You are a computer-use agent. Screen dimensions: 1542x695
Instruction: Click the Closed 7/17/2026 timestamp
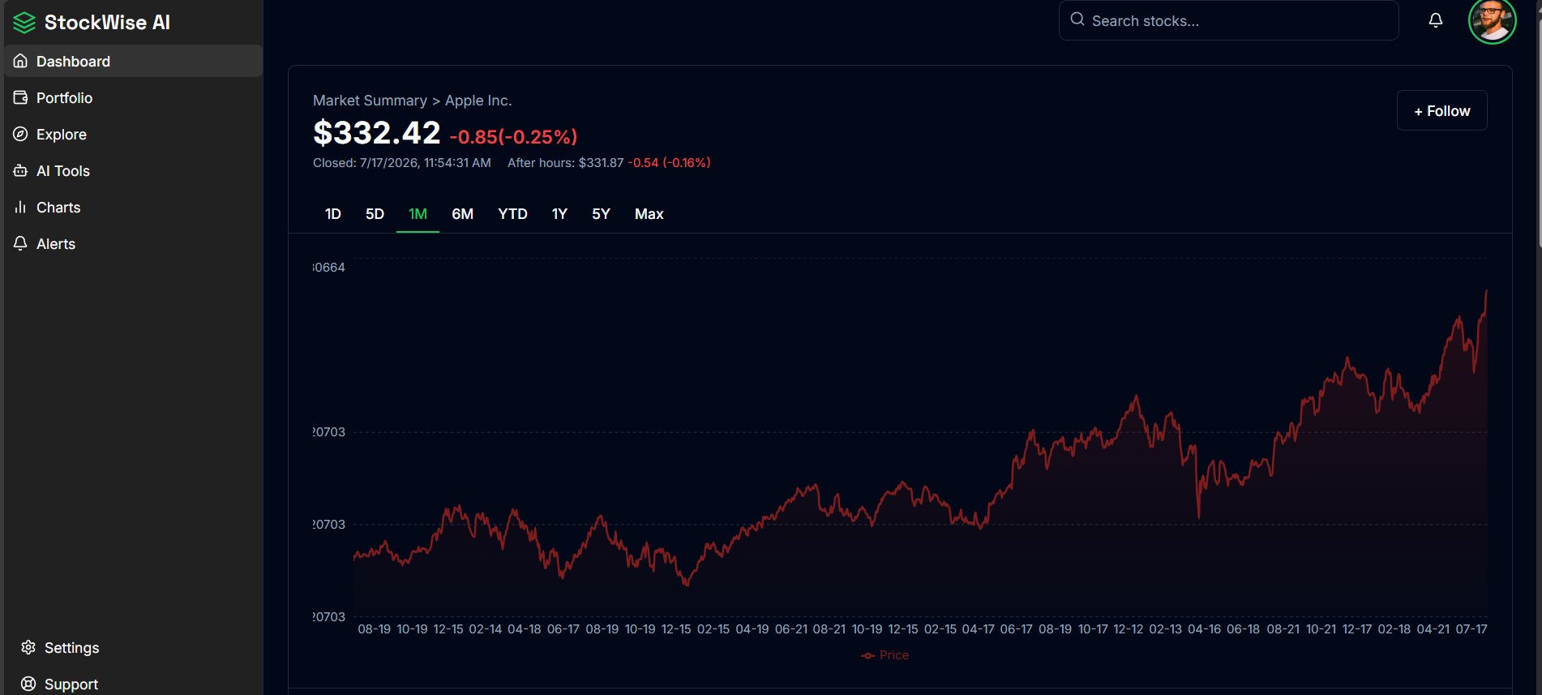pyautogui.click(x=402, y=163)
